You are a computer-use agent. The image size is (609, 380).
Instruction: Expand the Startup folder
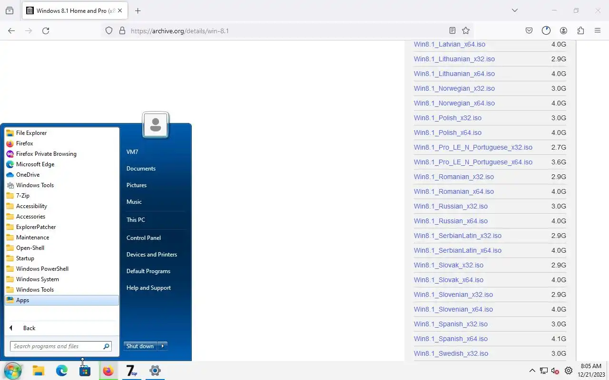coord(62,258)
